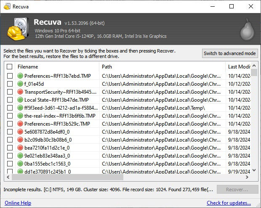The height and width of the screenshot is (208, 261).
Task: Click green status icon of 9e021eb83e348aa3_0
Action: (20, 155)
